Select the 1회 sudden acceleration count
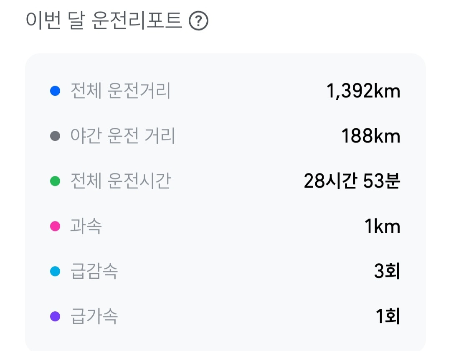 (x=388, y=316)
